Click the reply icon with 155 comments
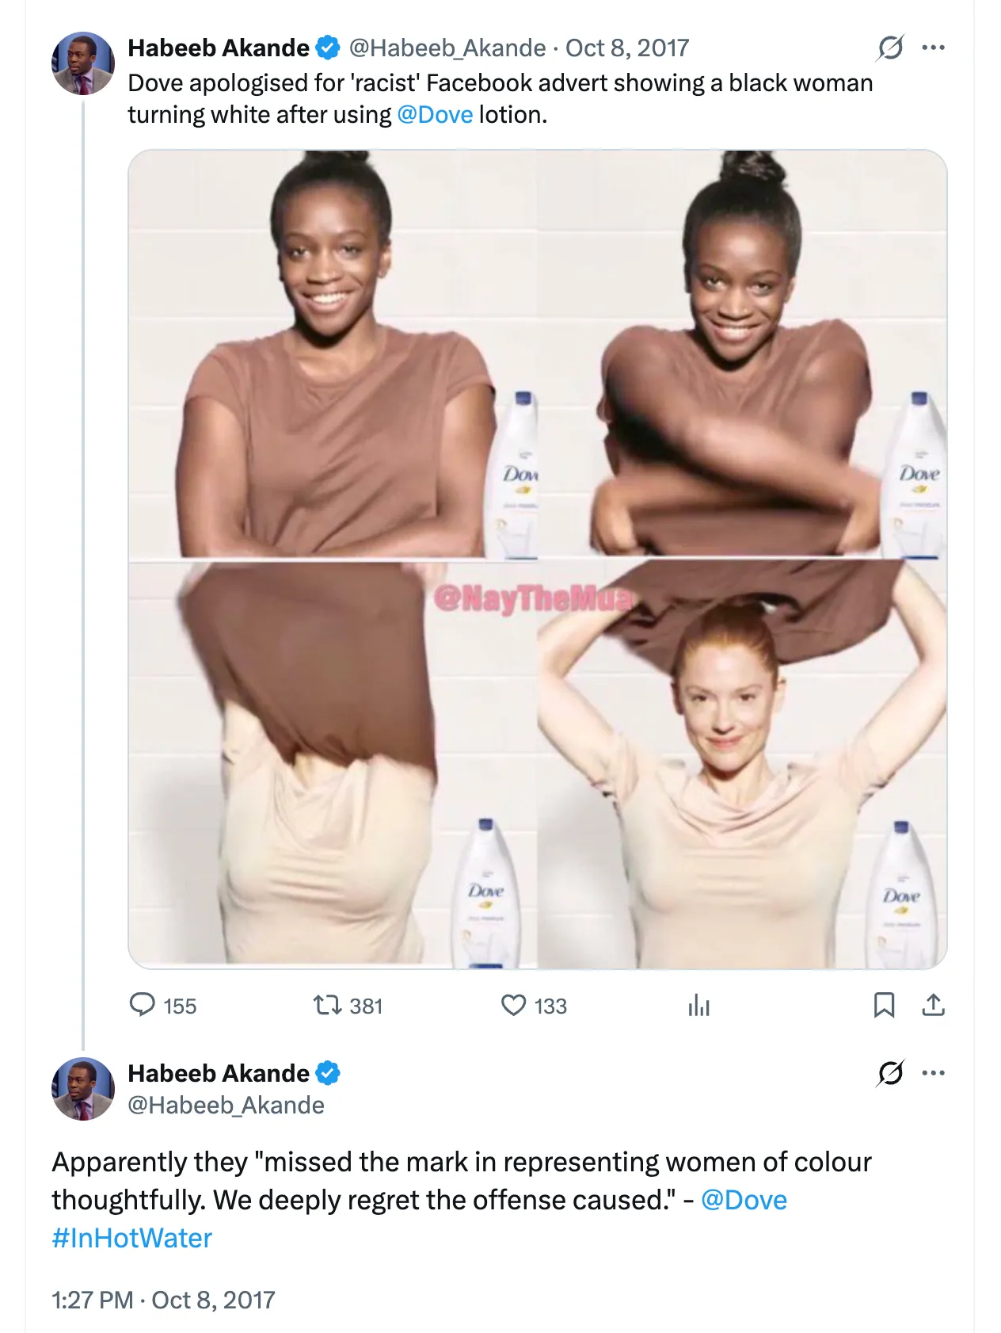Screen dimensions: 1001x1333 click(143, 1005)
